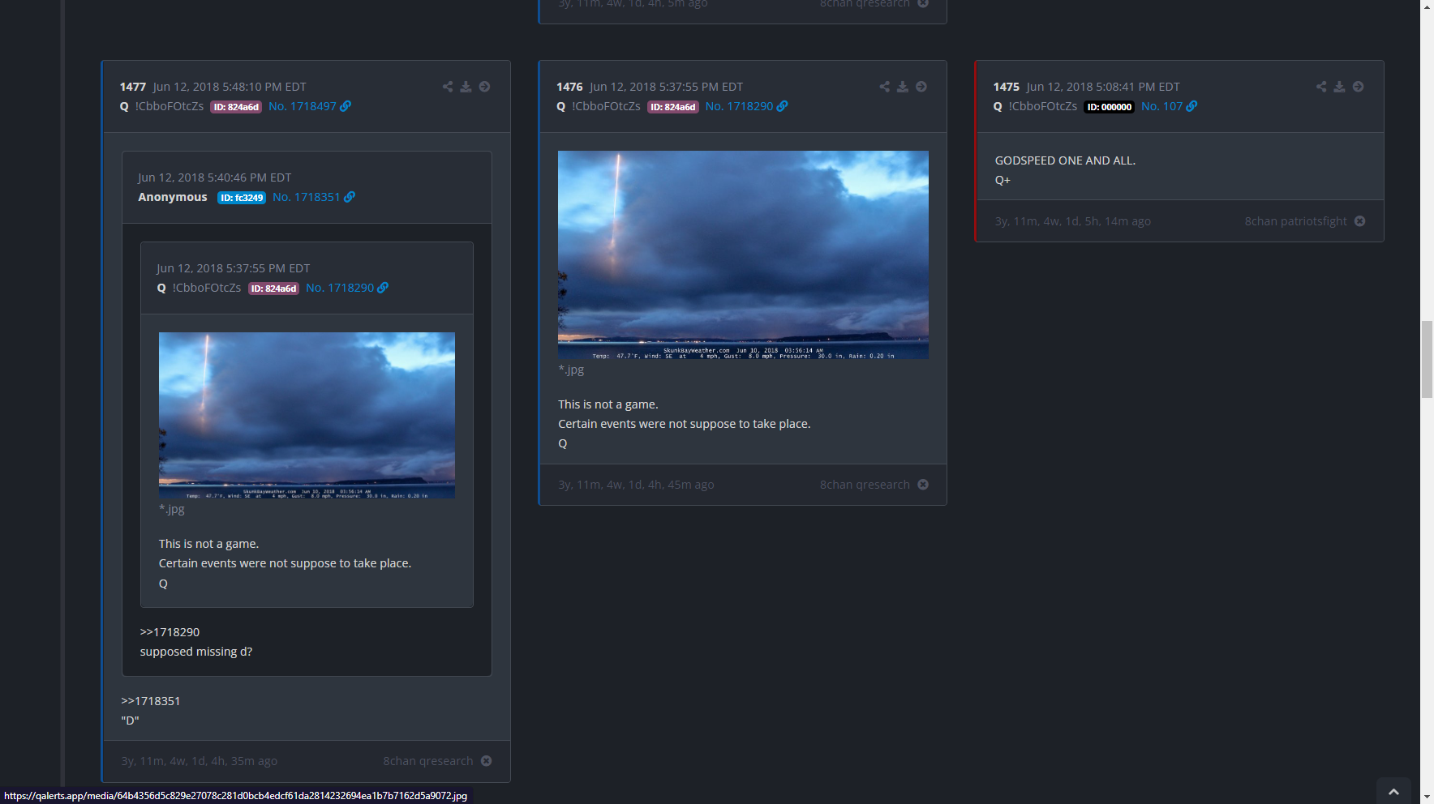Click page vertical scrollbar thumb
The image size is (1434, 804).
click(1427, 359)
